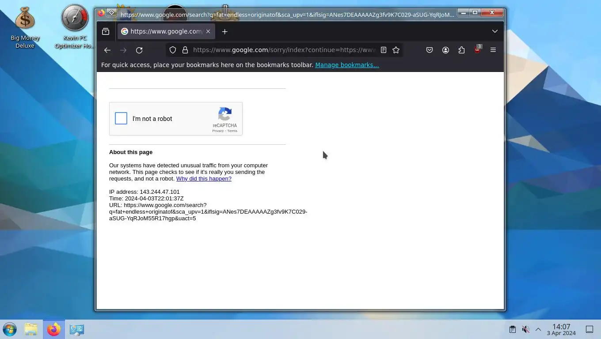Image resolution: width=601 pixels, height=339 pixels.
Task: Click the pin icon in the titlebar
Action: pyautogui.click(x=112, y=13)
